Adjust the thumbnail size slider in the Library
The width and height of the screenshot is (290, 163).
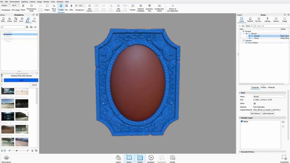click(x=17, y=151)
